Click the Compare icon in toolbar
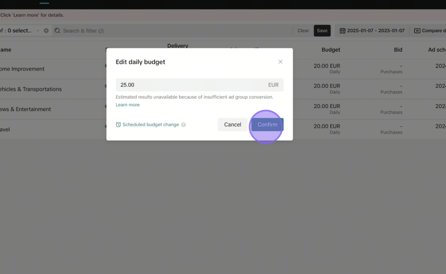This screenshot has width=446, height=274. (417, 31)
